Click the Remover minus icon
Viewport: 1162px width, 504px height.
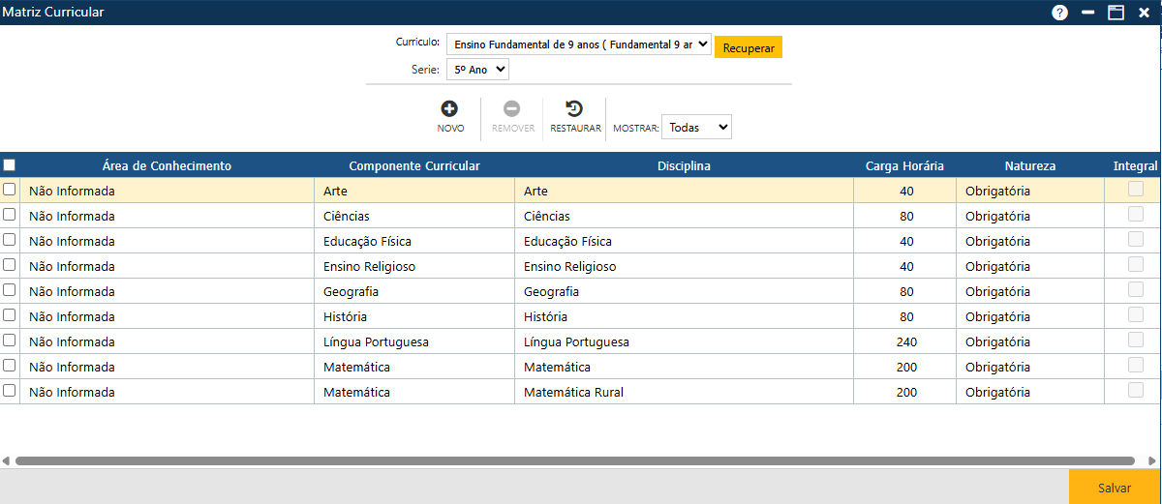click(512, 109)
